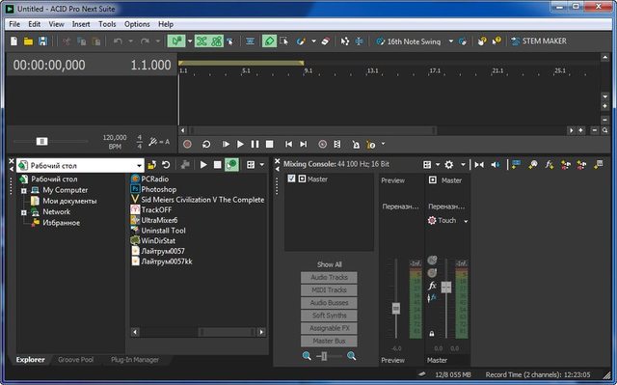Open the snapping options dropdown arrow
This screenshot has height=385, width=617.
190,41
